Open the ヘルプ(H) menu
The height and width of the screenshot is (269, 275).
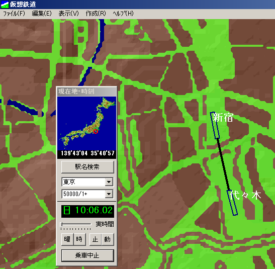(x=123, y=14)
